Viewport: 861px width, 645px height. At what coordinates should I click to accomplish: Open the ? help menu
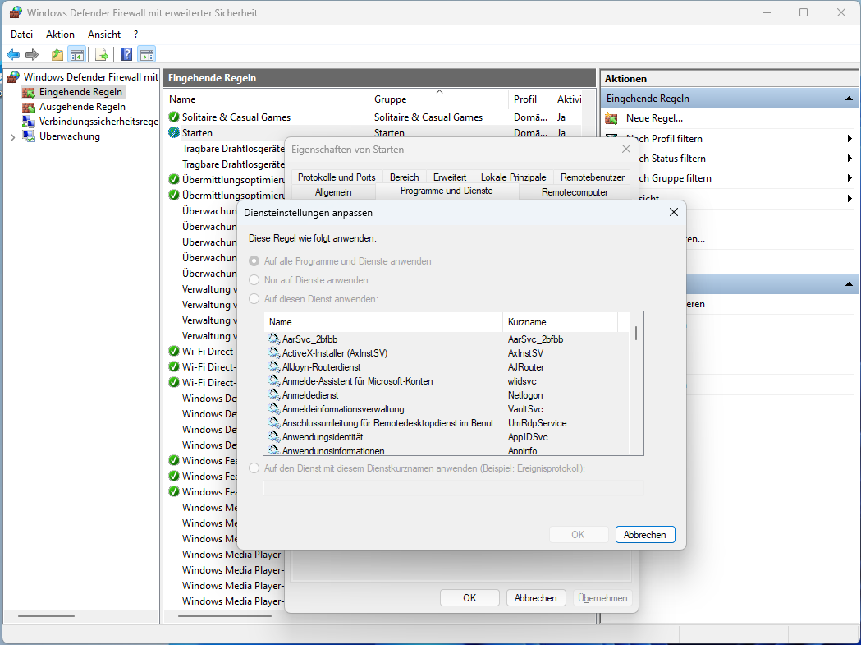coord(135,34)
